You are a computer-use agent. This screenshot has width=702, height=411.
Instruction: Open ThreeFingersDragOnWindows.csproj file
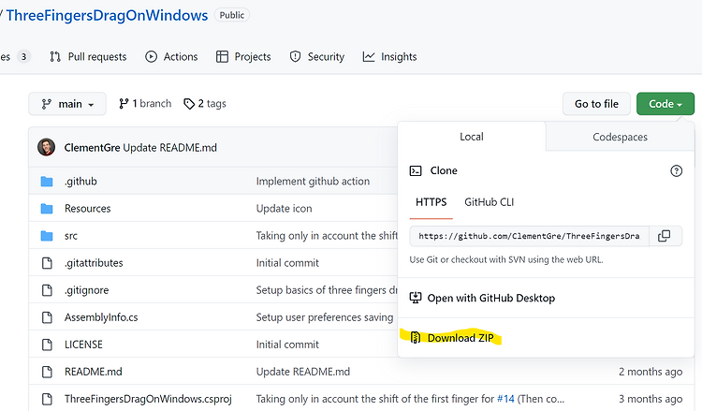click(x=148, y=399)
